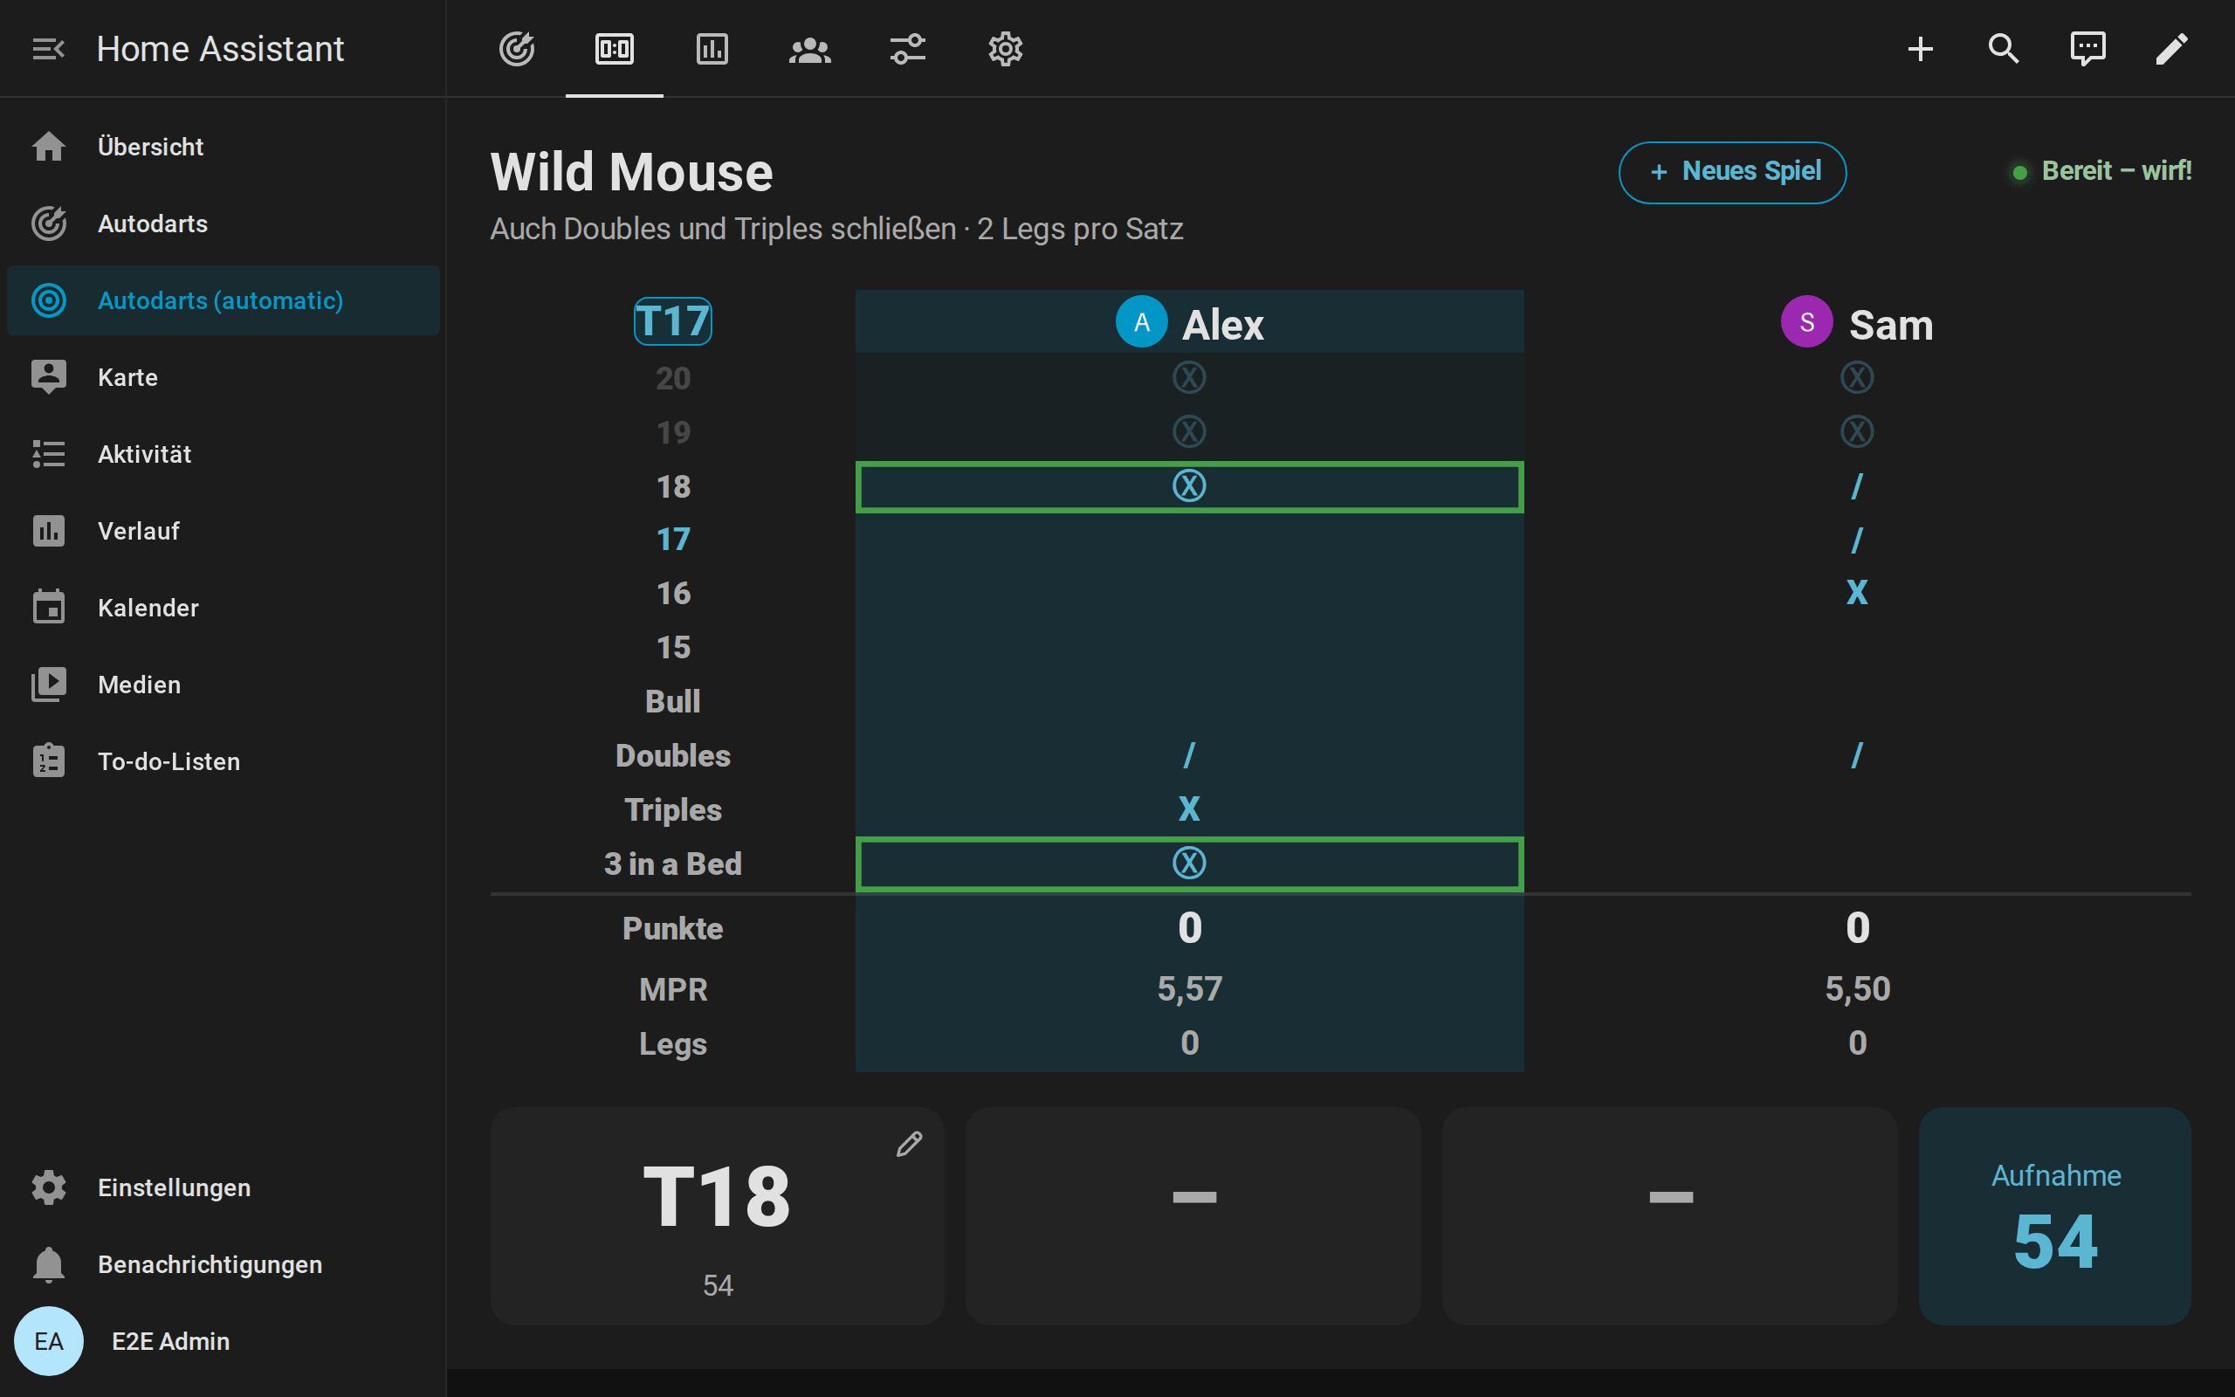Image resolution: width=2235 pixels, height=1397 pixels.
Task: Click Sam's MPR value 5,50
Action: click(1857, 989)
